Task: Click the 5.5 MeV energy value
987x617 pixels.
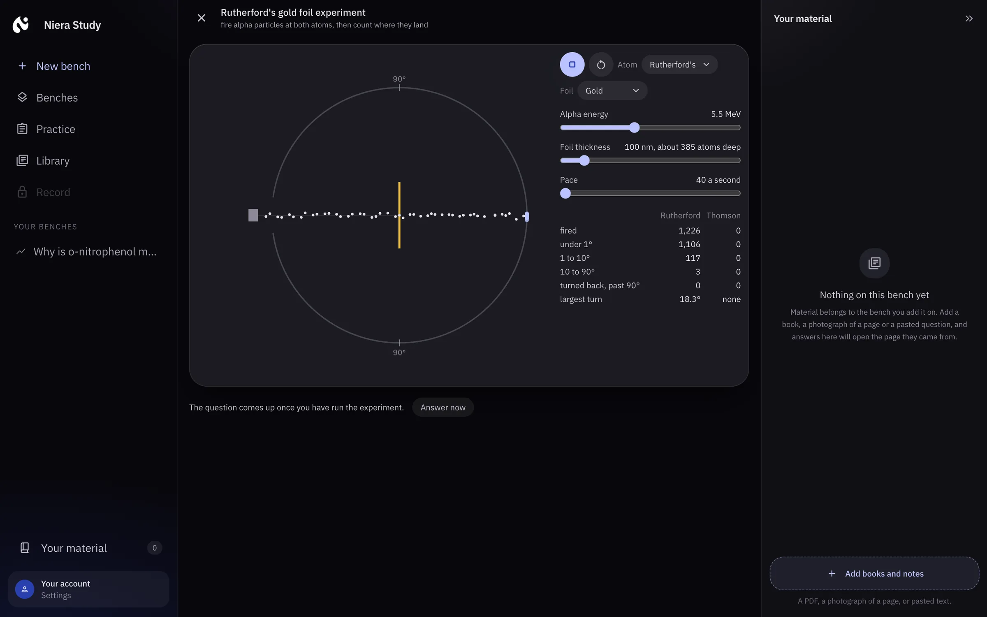Action: [x=725, y=114]
